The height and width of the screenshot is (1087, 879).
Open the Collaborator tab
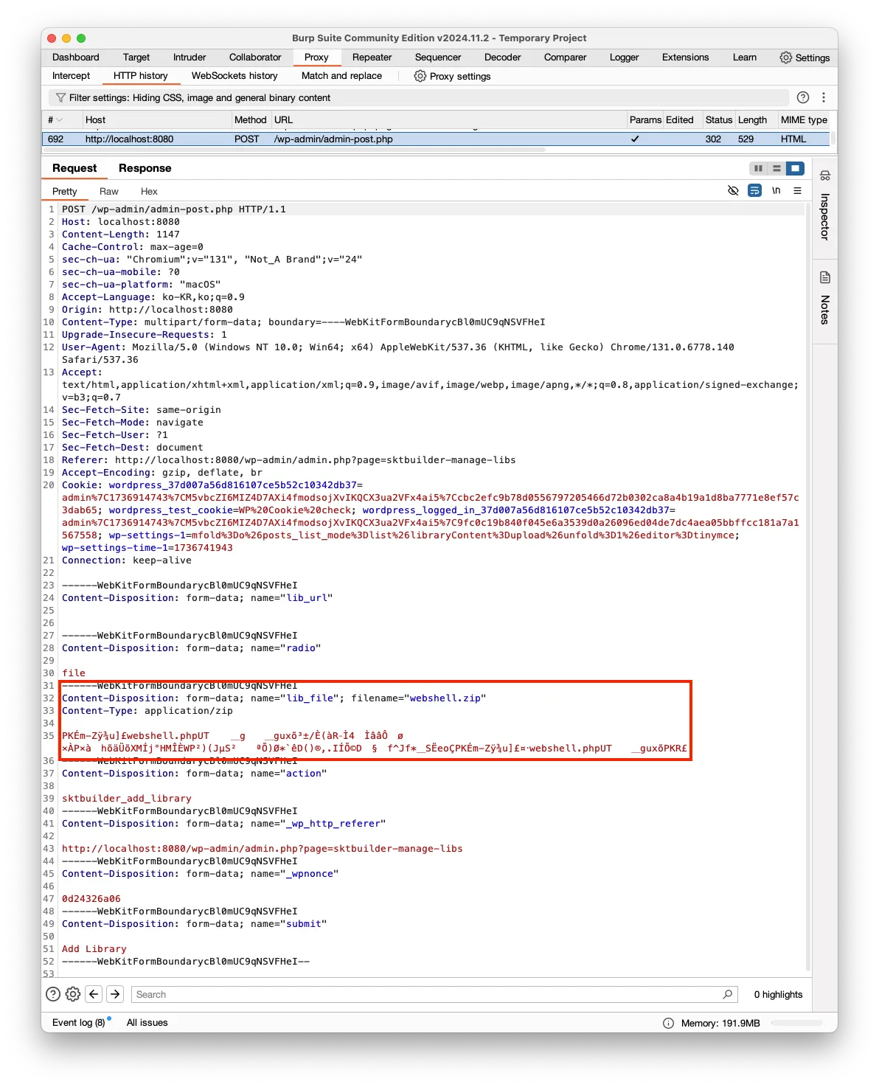pos(255,58)
